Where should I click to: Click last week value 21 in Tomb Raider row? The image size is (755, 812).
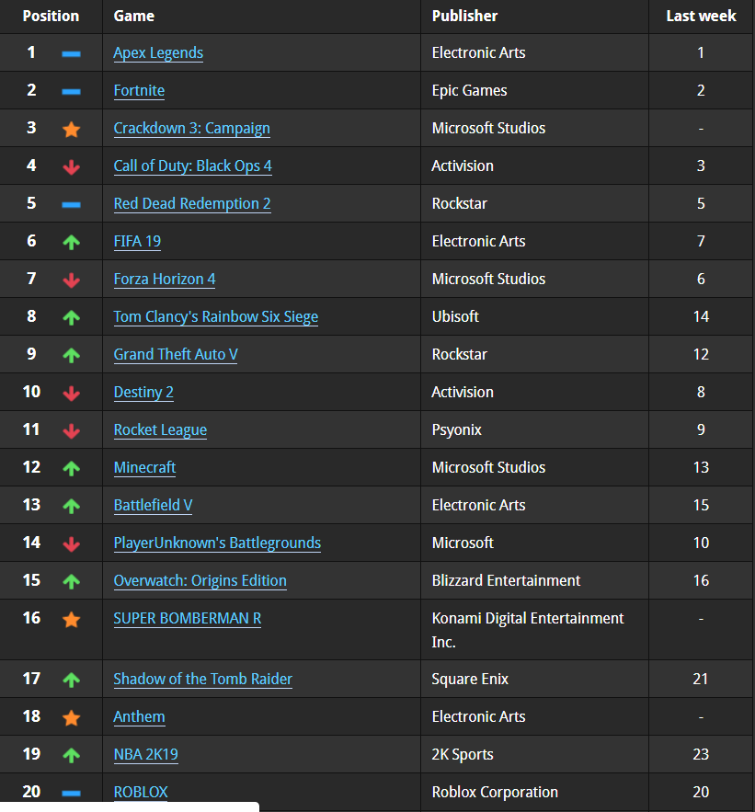coord(701,679)
